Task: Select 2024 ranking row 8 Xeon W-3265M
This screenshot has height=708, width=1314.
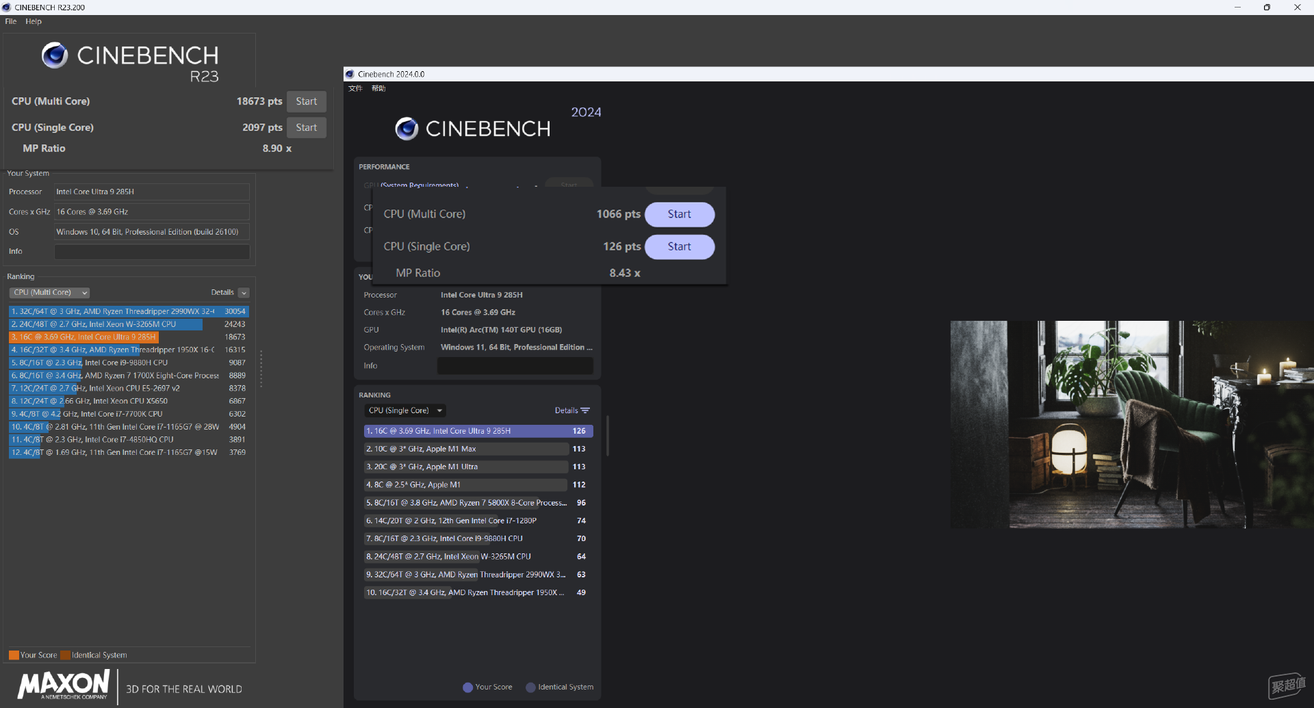Action: [478, 557]
